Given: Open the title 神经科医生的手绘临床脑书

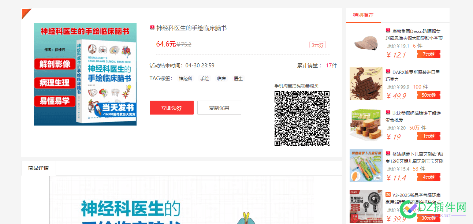Looking at the screenshot, I should coord(191,28).
